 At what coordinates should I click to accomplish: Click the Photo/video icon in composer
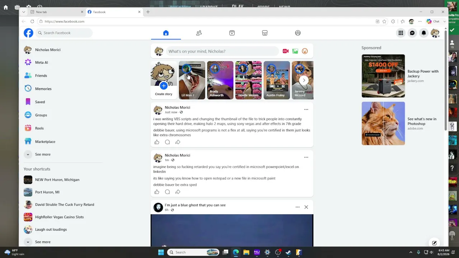(x=295, y=51)
